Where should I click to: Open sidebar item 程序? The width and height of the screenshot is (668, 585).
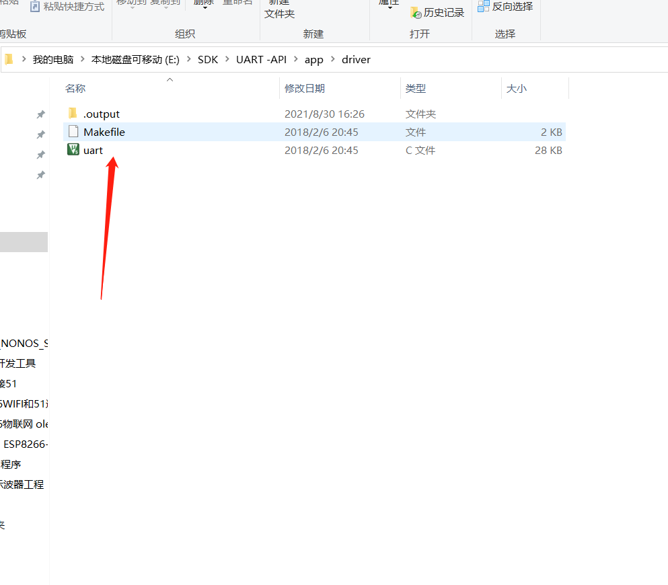(x=11, y=465)
